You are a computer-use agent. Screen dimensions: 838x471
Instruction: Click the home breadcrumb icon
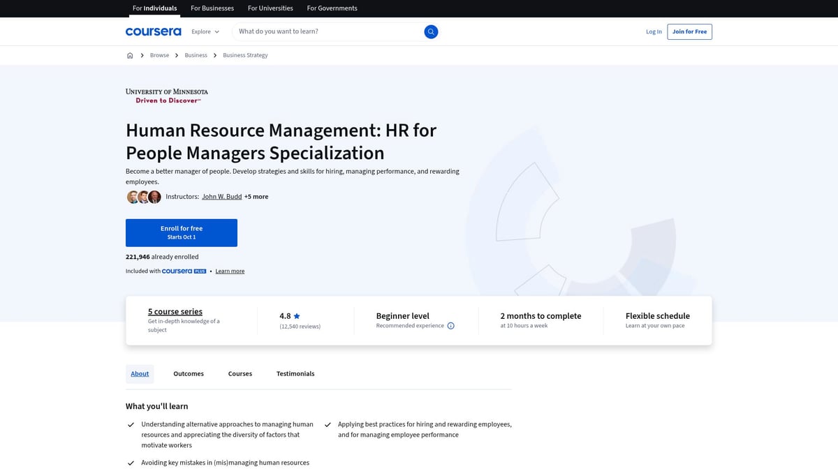tap(130, 55)
